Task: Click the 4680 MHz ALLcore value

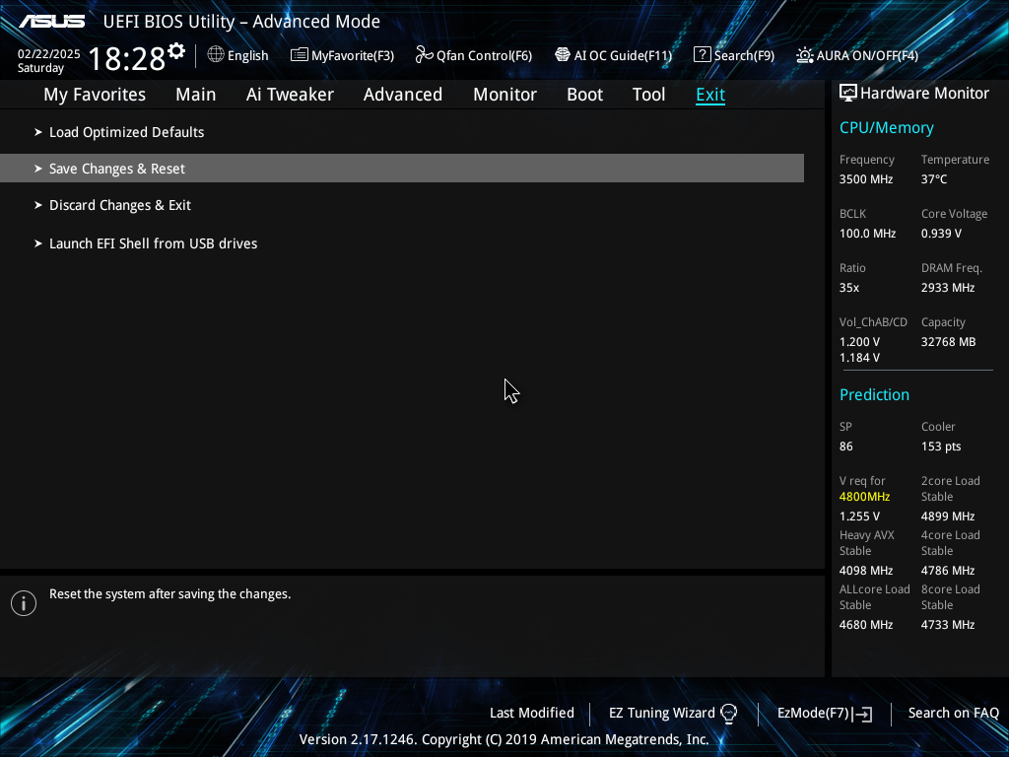Action: 865,624
